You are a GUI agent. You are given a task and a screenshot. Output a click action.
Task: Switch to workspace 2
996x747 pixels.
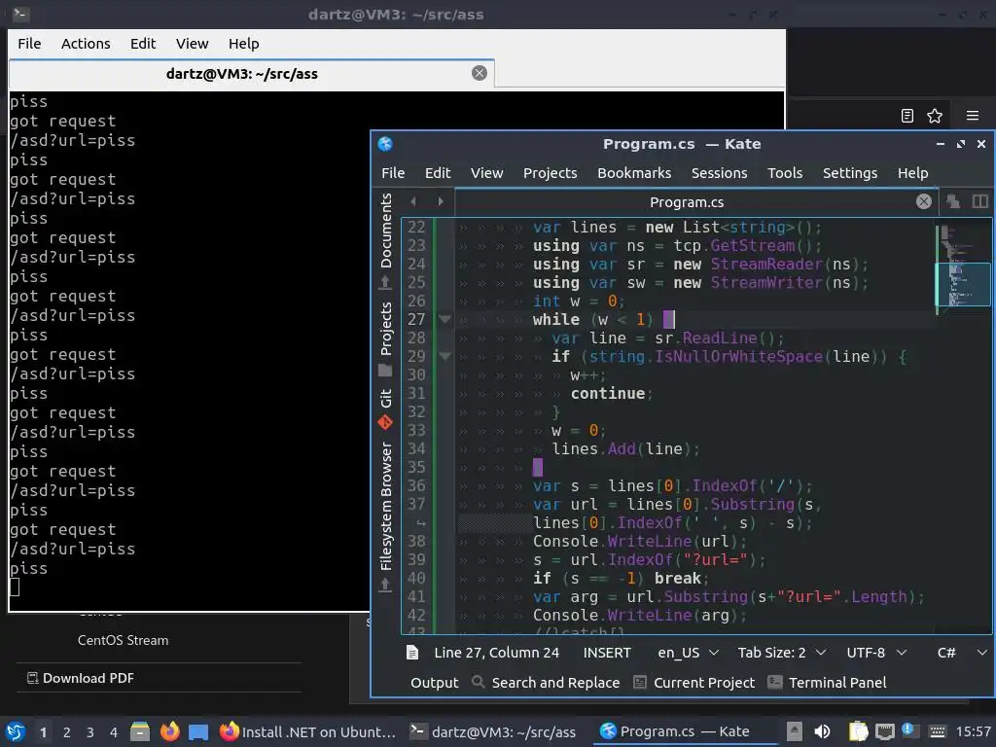[x=67, y=732]
